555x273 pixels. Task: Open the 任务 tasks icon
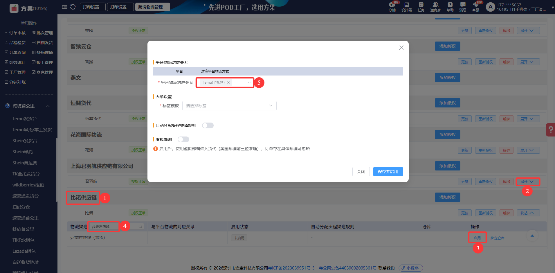[x=421, y=7]
